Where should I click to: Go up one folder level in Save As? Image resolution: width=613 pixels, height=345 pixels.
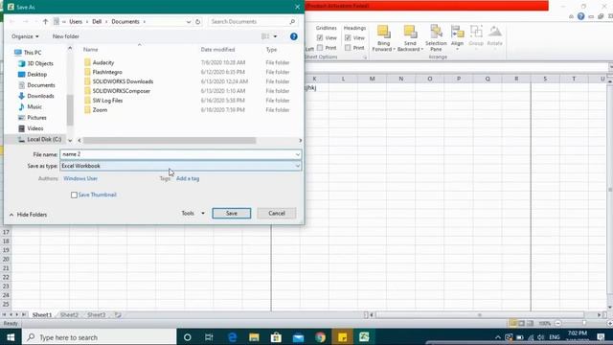pyautogui.click(x=45, y=21)
